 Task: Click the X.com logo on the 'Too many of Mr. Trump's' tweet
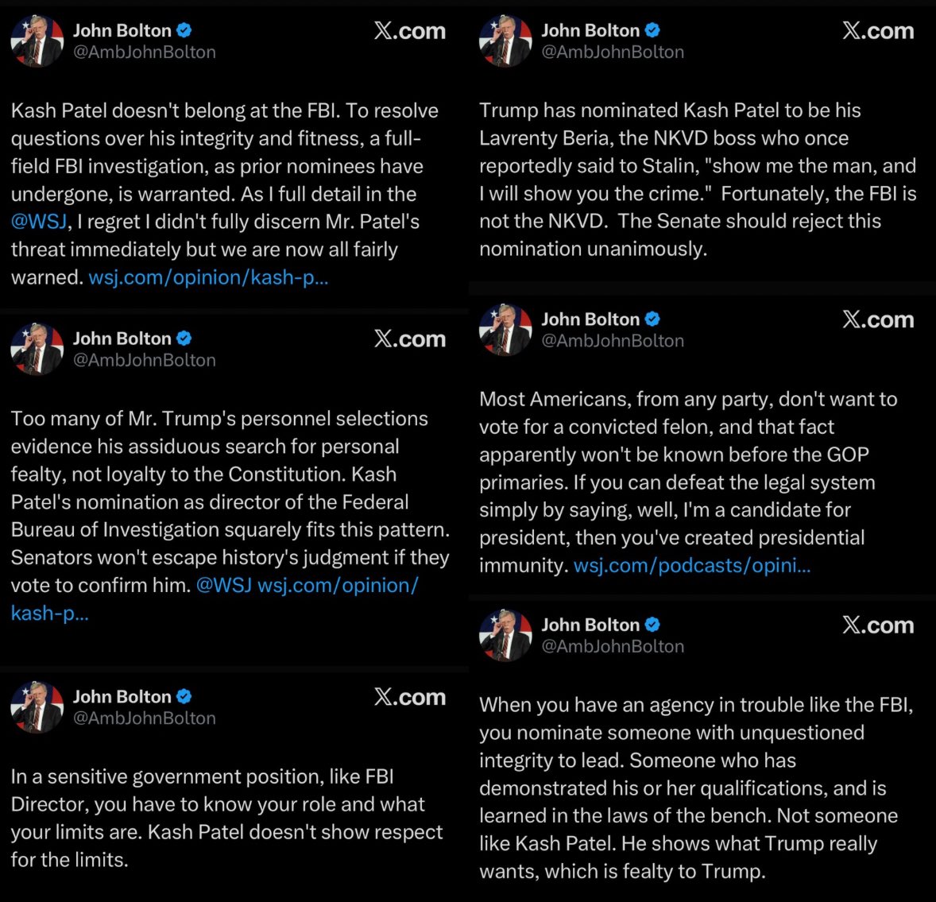(x=410, y=339)
